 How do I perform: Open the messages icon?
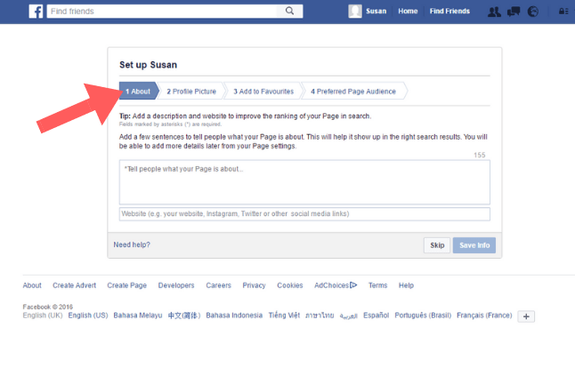[514, 12]
